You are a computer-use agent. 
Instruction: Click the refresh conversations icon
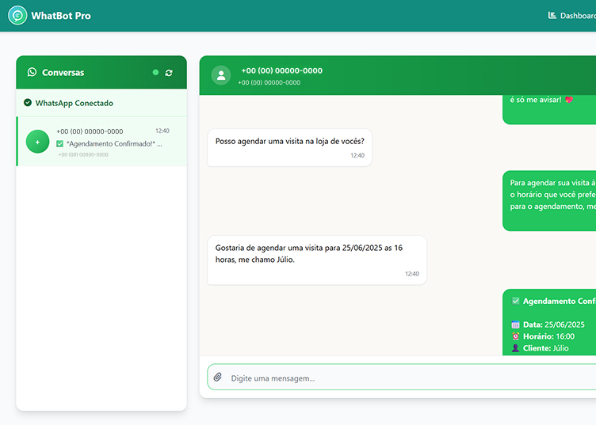(169, 73)
